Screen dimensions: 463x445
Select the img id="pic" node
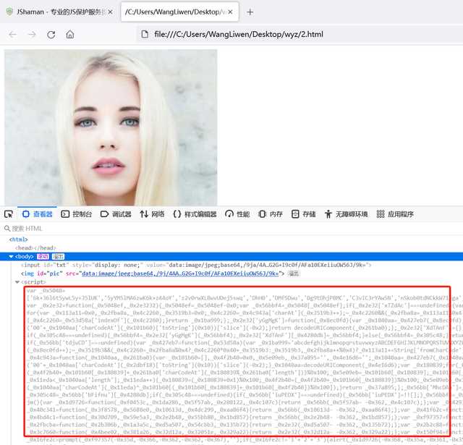point(152,274)
